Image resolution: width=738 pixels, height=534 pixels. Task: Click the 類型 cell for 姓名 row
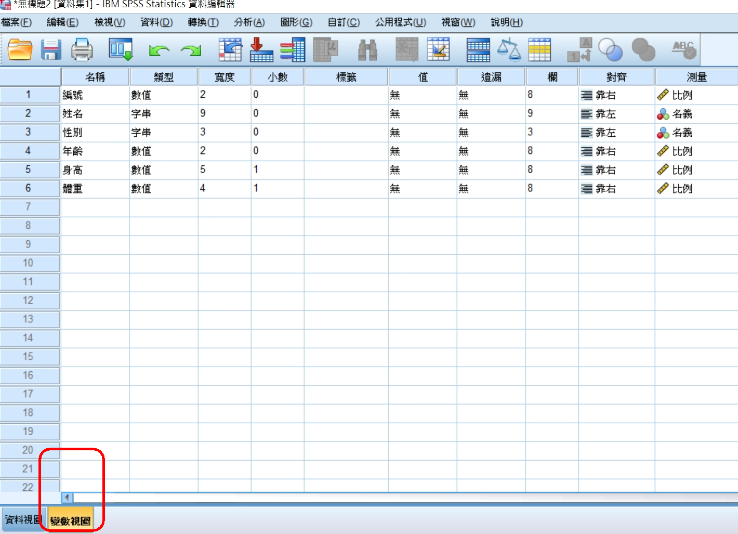(x=163, y=114)
